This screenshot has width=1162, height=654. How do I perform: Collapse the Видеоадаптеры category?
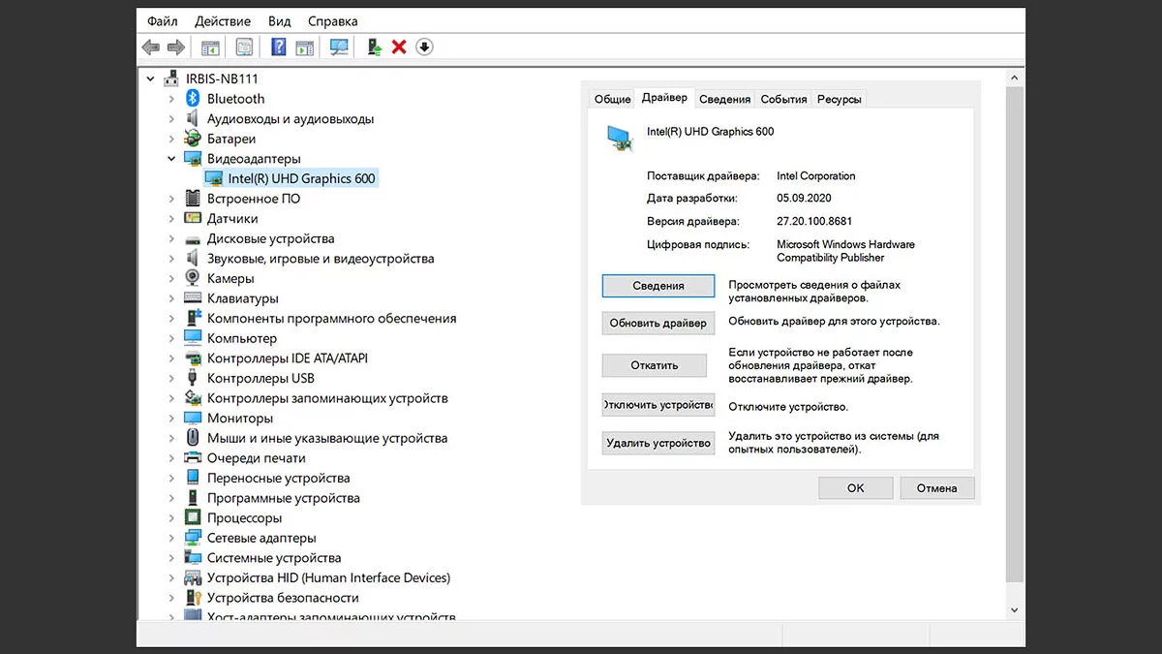[171, 159]
